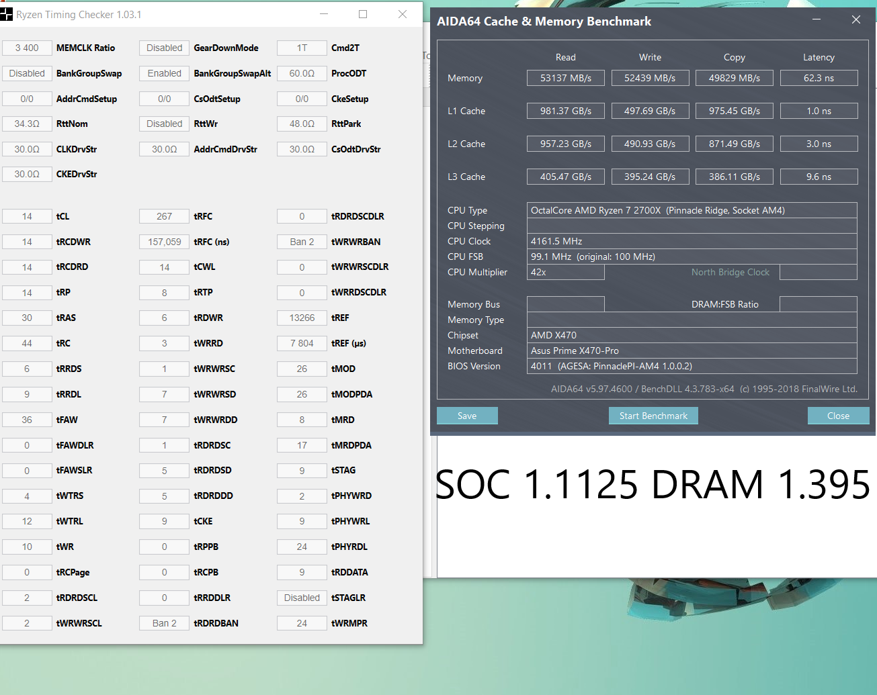Click L2 Cache Write 490.93 GB/s value
The width and height of the screenshot is (877, 695).
[650, 144]
